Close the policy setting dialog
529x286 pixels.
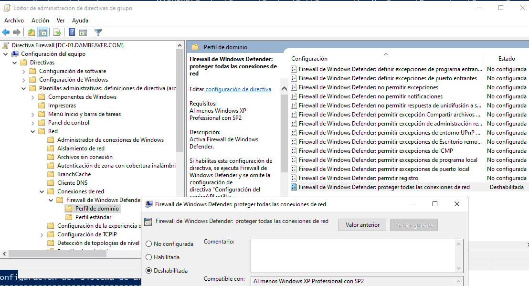(457, 204)
